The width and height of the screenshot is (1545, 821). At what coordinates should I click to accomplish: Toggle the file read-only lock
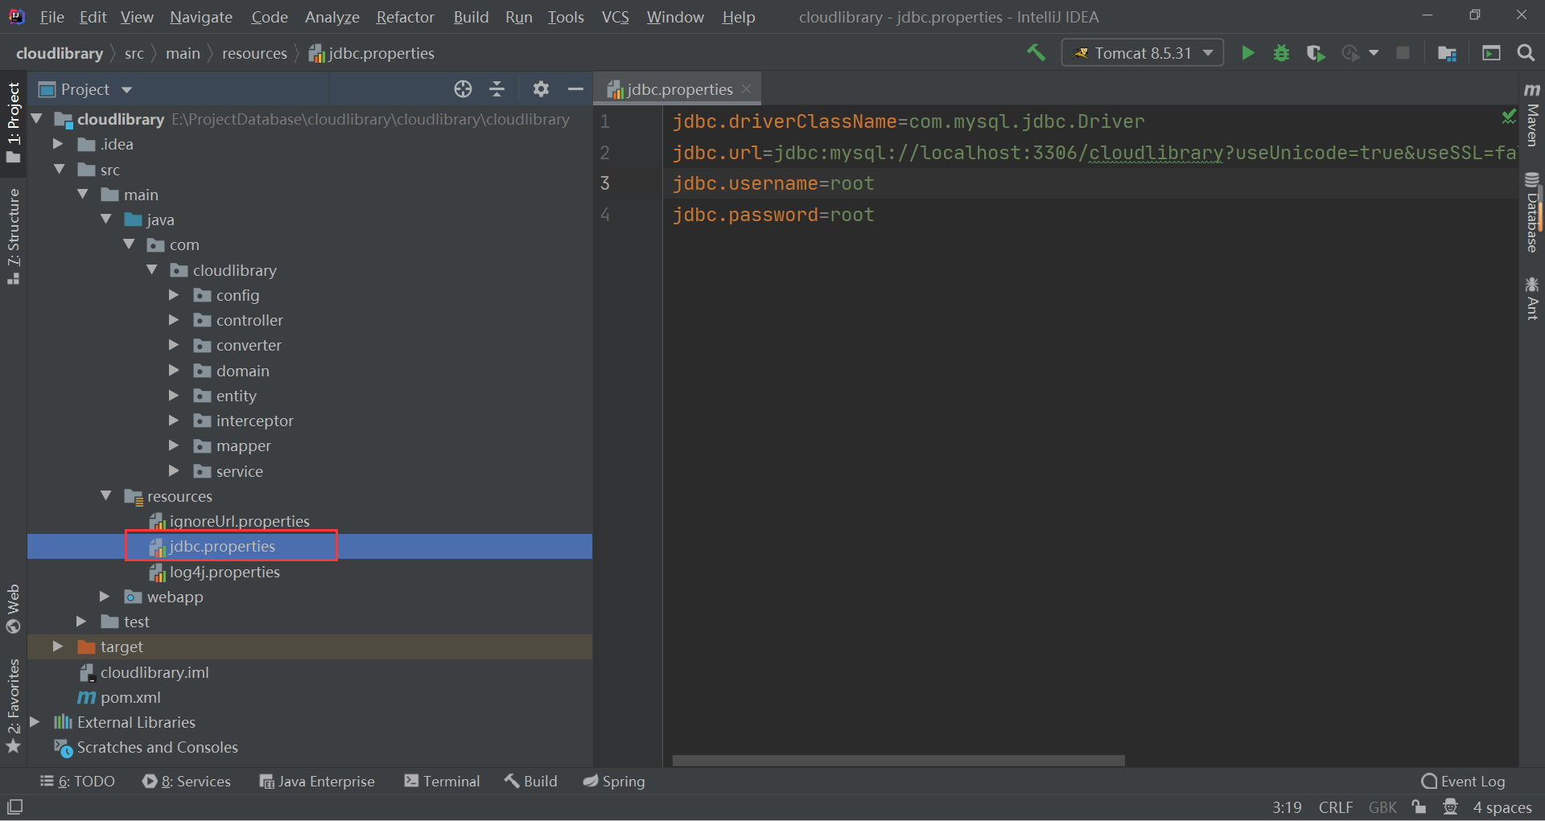click(1419, 807)
